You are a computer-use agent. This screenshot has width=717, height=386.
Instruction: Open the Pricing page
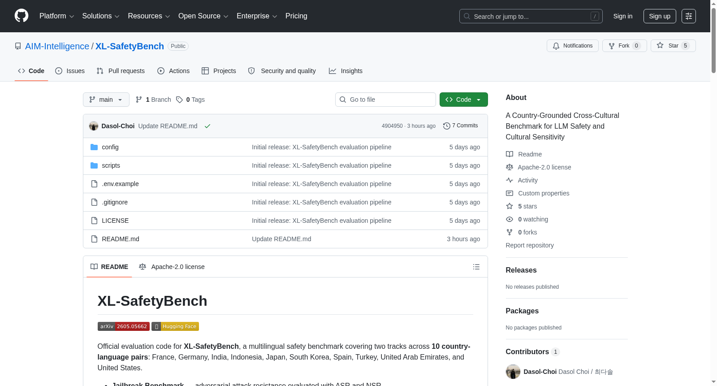pyautogui.click(x=296, y=16)
